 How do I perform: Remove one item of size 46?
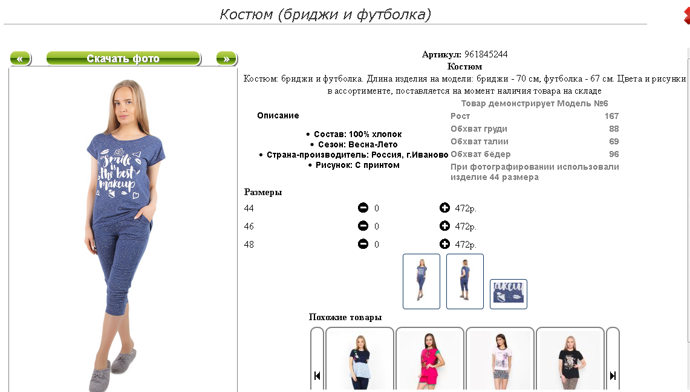coord(363,226)
